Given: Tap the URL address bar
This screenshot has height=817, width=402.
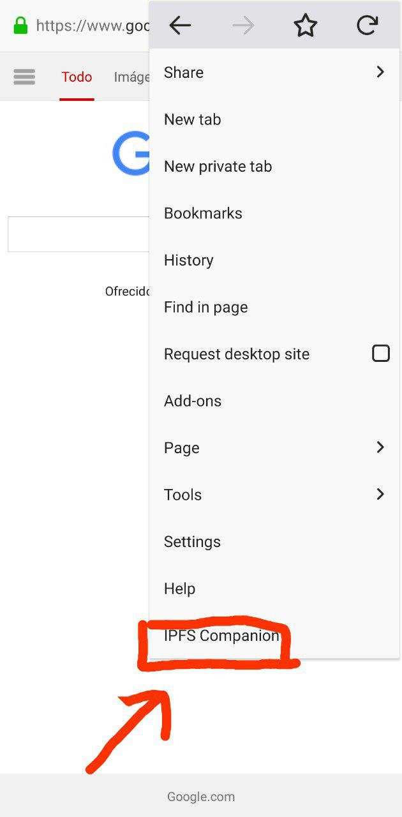Looking at the screenshot, I should [92, 26].
